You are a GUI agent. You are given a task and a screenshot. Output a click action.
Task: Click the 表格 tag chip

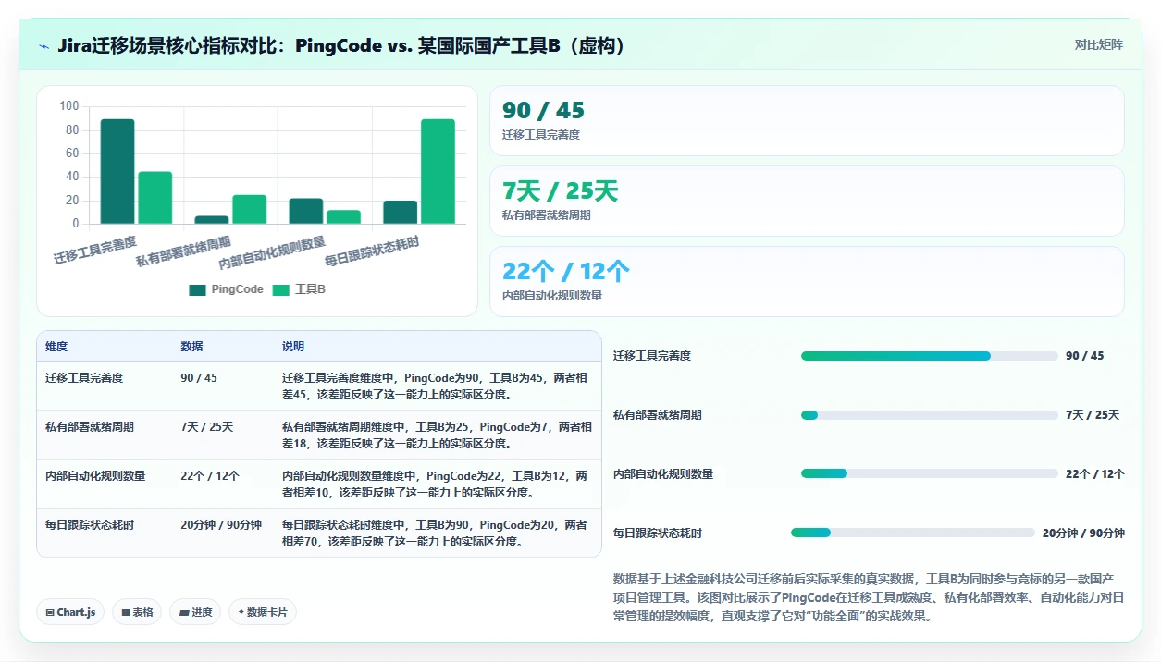coord(137,612)
